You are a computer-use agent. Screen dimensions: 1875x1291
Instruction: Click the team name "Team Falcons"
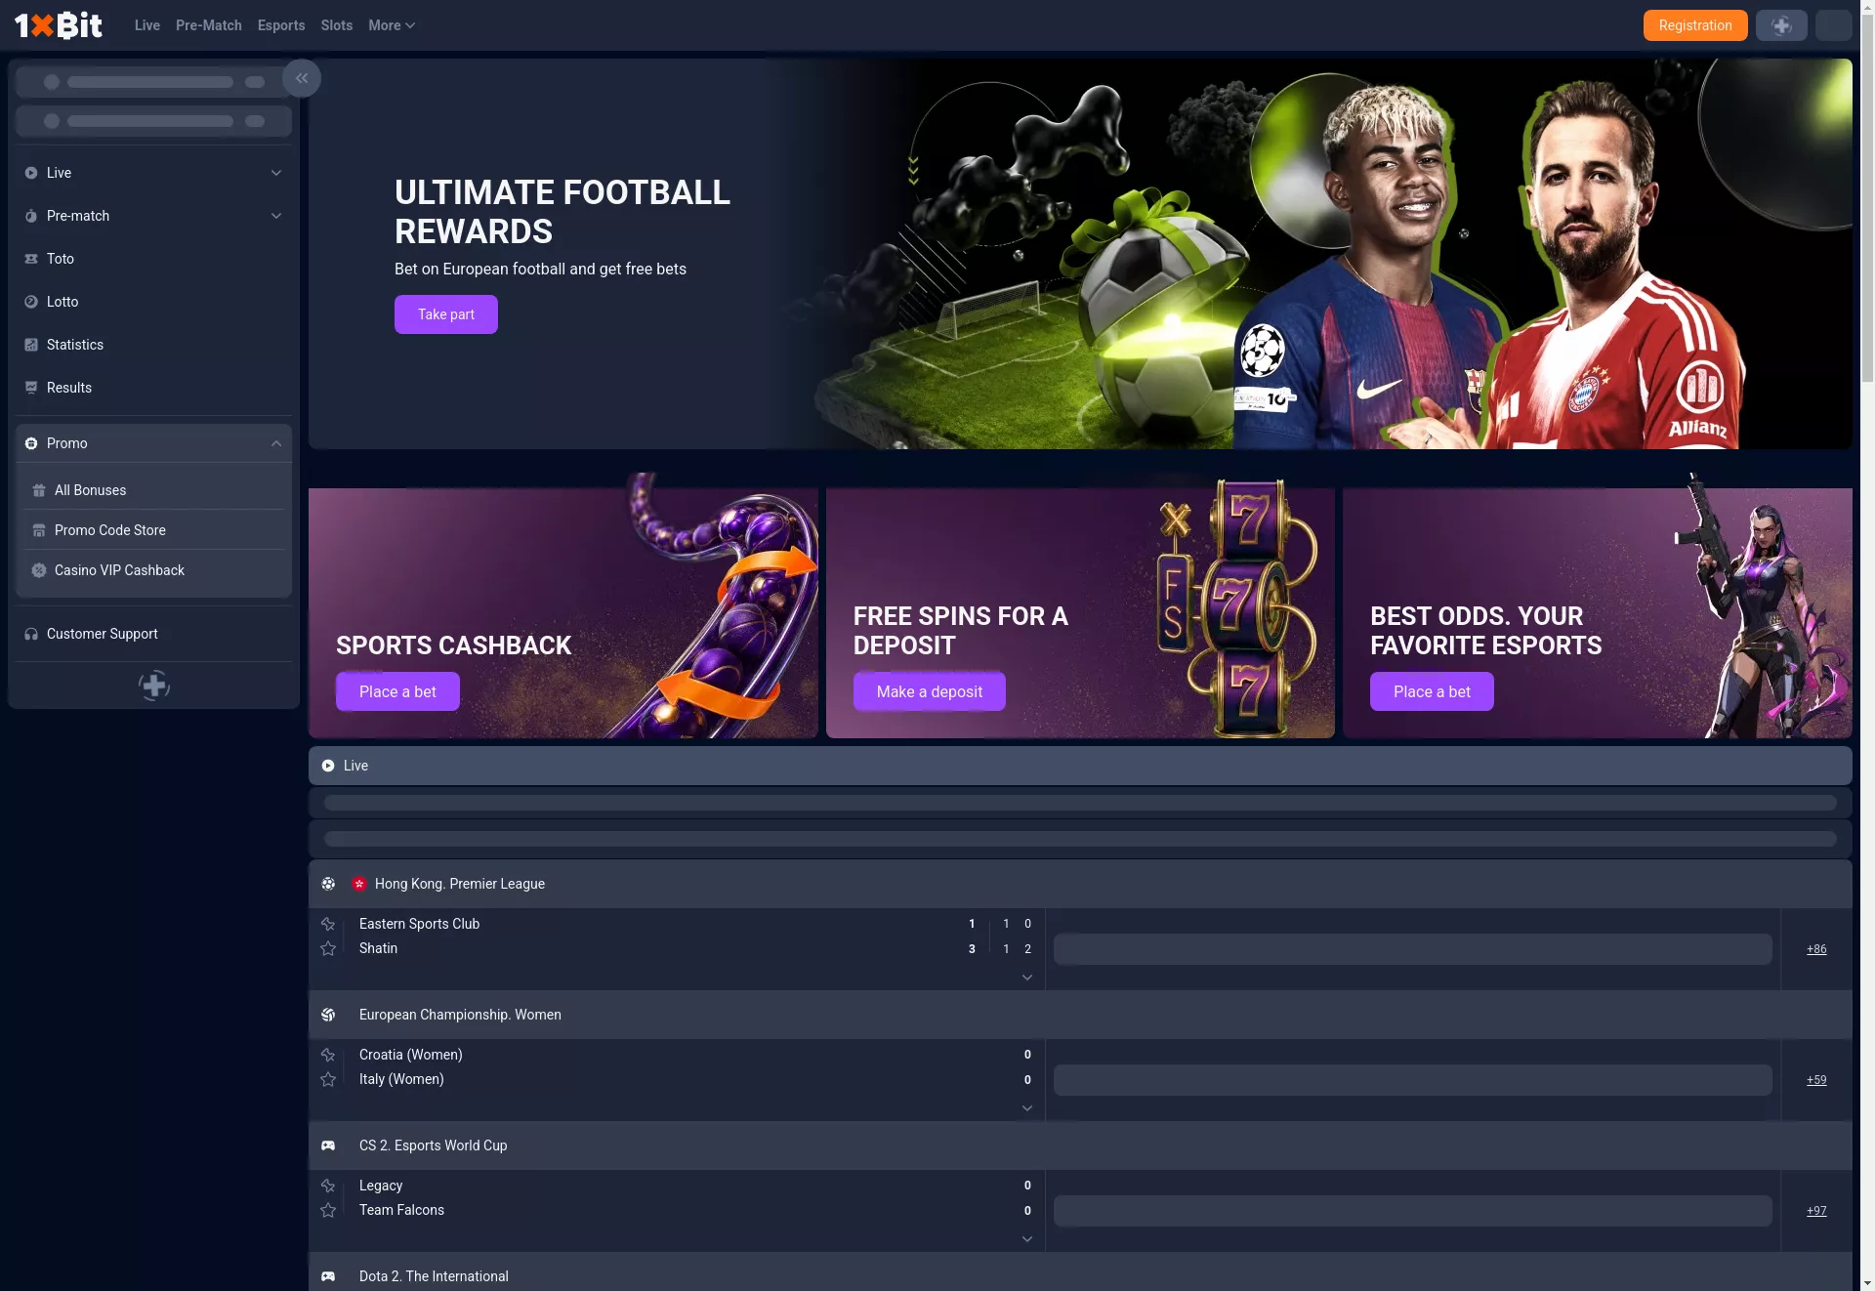(401, 1210)
